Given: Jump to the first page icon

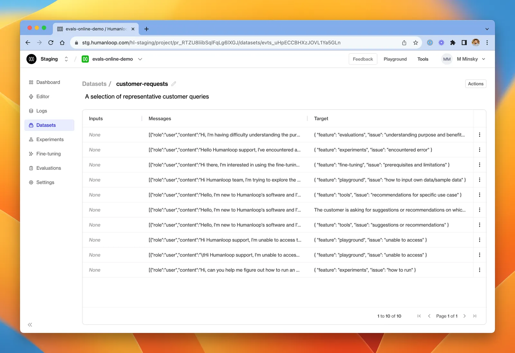Looking at the screenshot, I should tap(419, 316).
